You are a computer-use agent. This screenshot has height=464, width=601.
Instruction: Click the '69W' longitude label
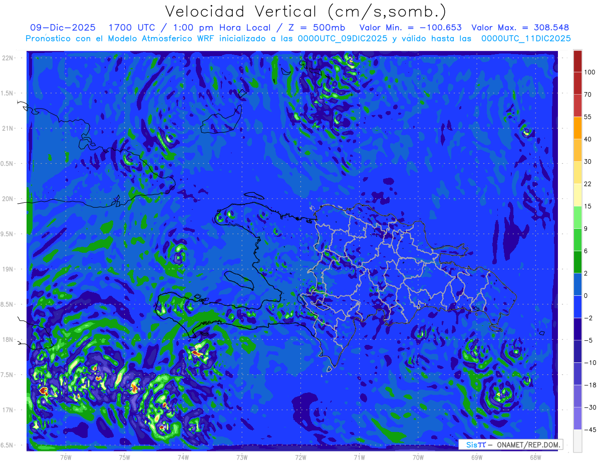pyautogui.click(x=476, y=457)
